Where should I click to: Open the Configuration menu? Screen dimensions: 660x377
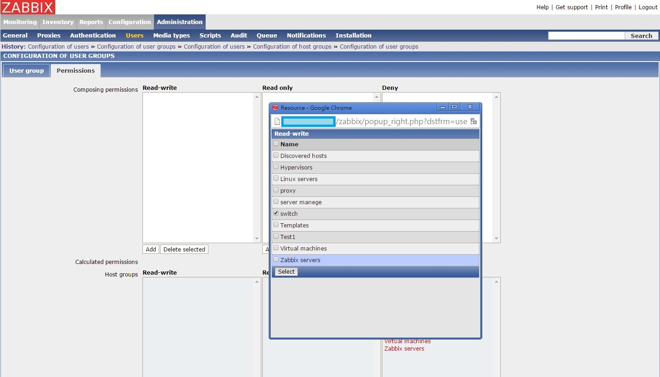pyautogui.click(x=129, y=22)
